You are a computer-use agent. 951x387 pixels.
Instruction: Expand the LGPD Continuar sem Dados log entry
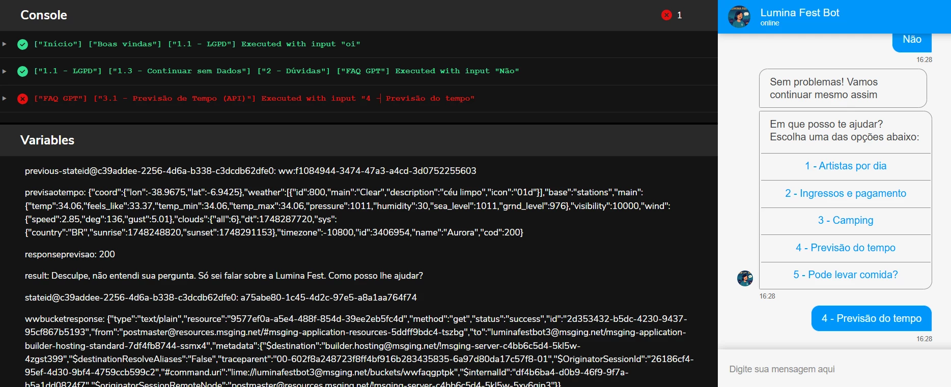(x=5, y=71)
